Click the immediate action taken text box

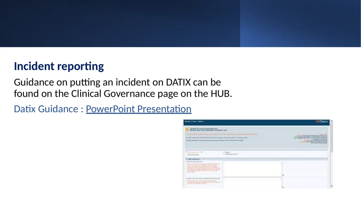(x=252, y=183)
